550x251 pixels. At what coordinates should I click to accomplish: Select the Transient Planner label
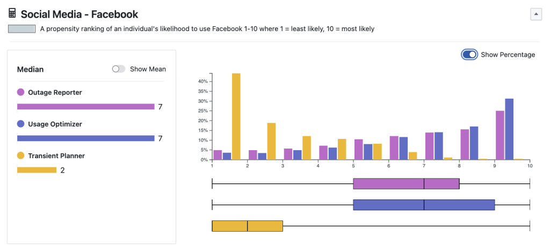pyautogui.click(x=56, y=156)
